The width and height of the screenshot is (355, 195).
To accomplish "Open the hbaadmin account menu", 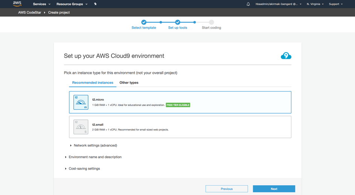I will point(279,4).
